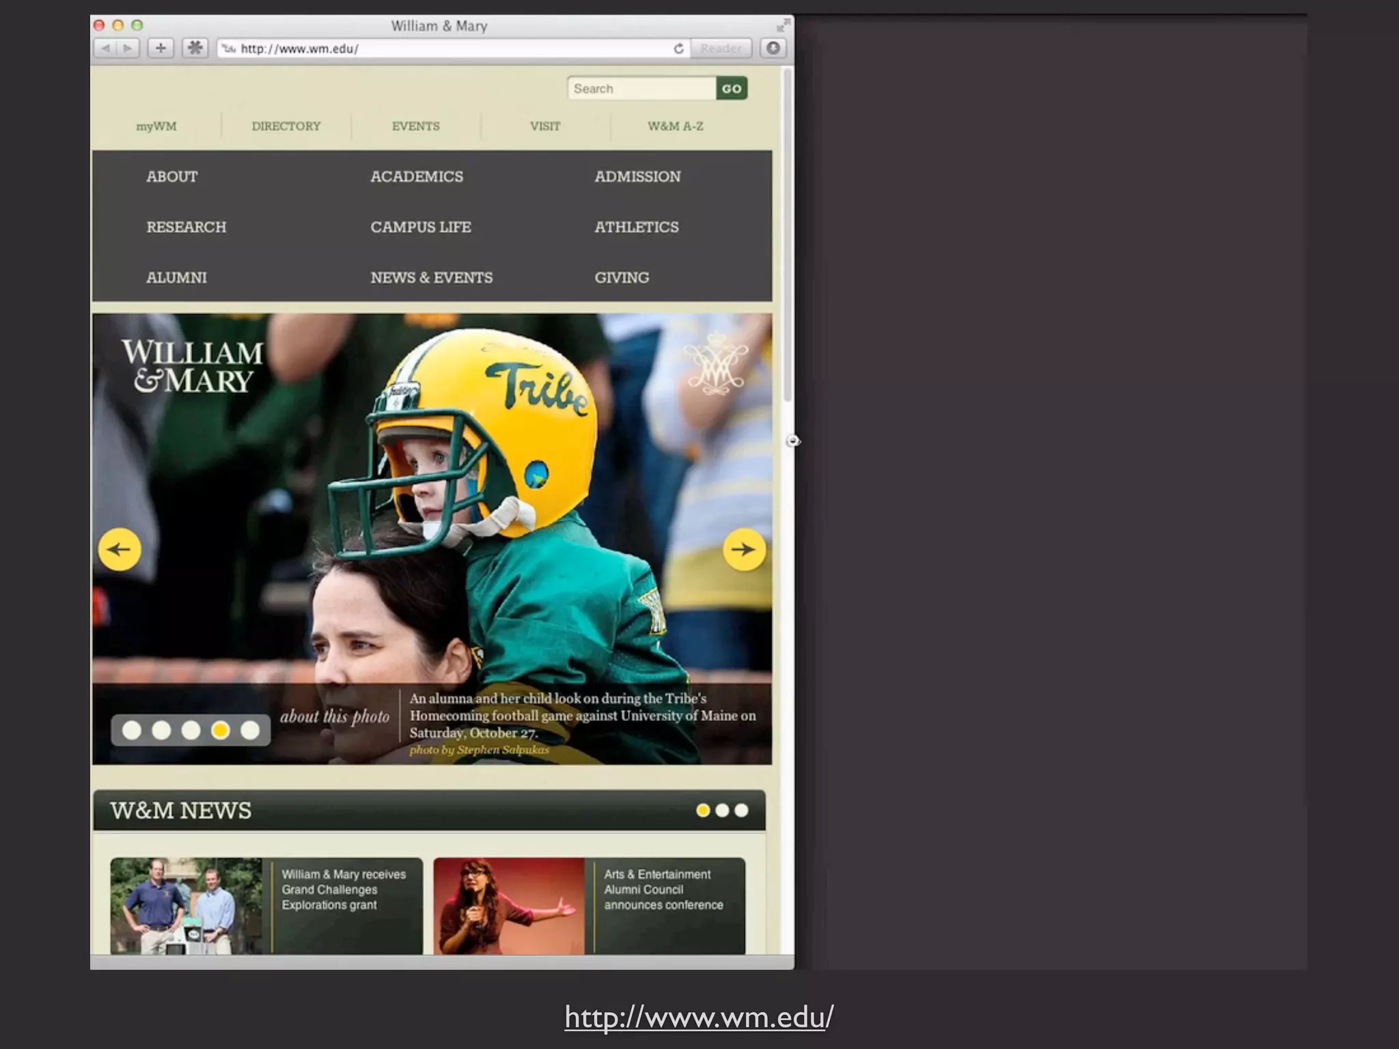Click the add bookmark plus button
Screen dimensions: 1399x1049
click(x=161, y=48)
